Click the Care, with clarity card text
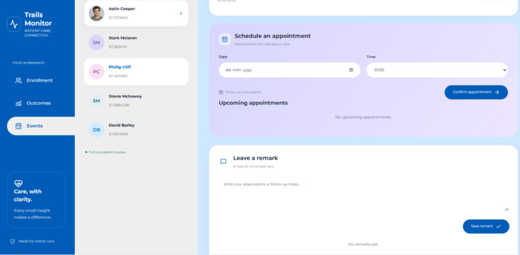The height and width of the screenshot is (255, 520). [x=28, y=196]
